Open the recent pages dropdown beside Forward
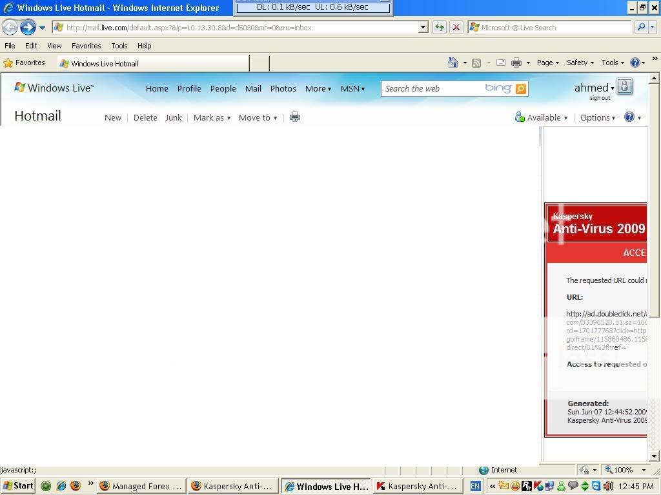The image size is (661, 495). click(x=42, y=28)
